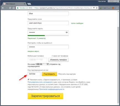This screenshot has width=120, height=106.
Task: Close the Регистрация tab
Action: click(x=25, y=4)
